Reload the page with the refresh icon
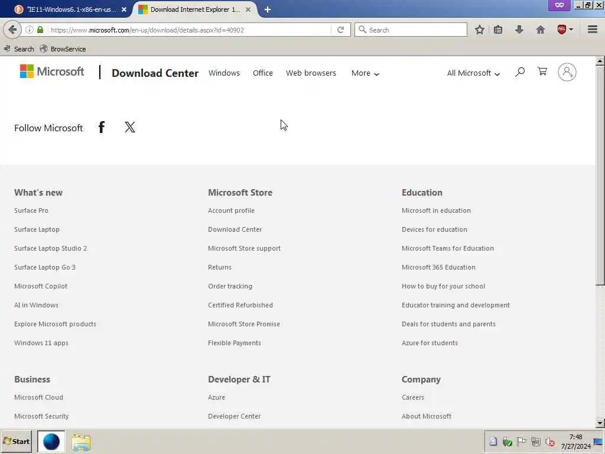Screen dimensions: 605x454 click(340, 30)
